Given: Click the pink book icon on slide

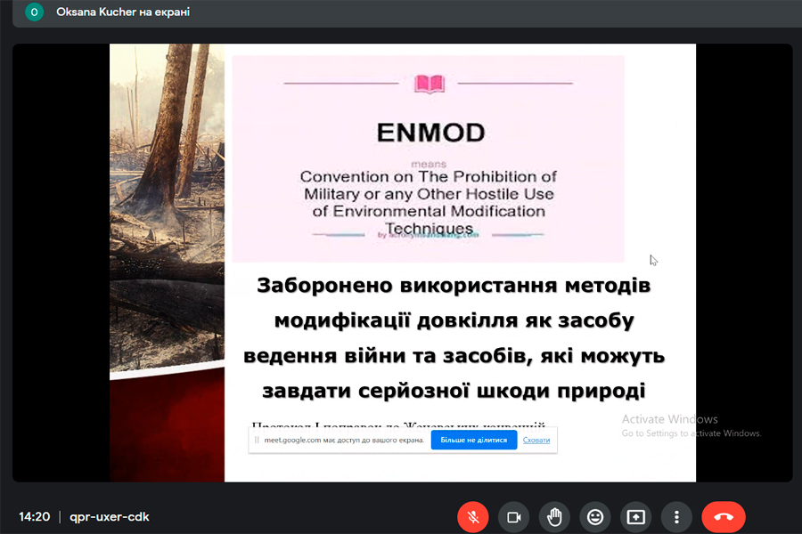Looking at the screenshot, I should tap(430, 84).
